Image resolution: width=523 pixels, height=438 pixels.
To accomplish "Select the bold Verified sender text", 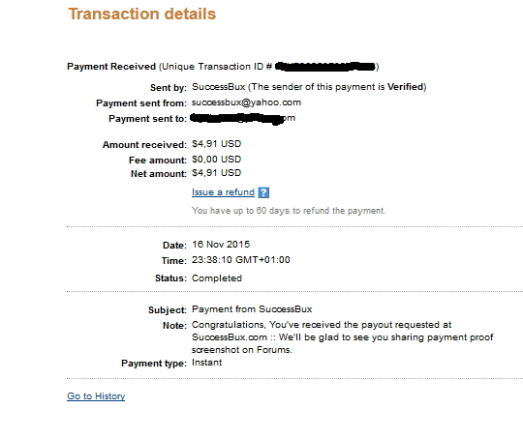I will [405, 87].
